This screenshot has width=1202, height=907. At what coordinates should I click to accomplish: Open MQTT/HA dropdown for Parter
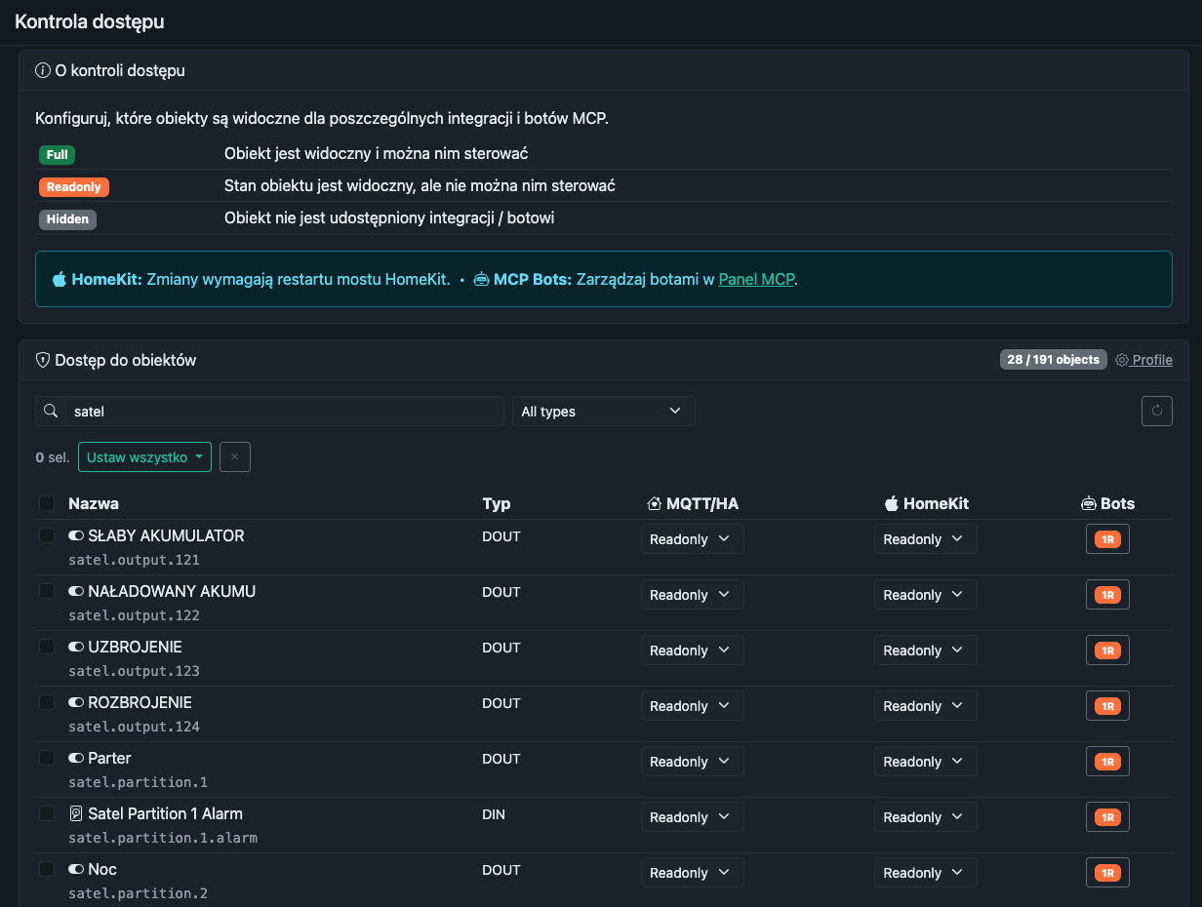tap(693, 762)
